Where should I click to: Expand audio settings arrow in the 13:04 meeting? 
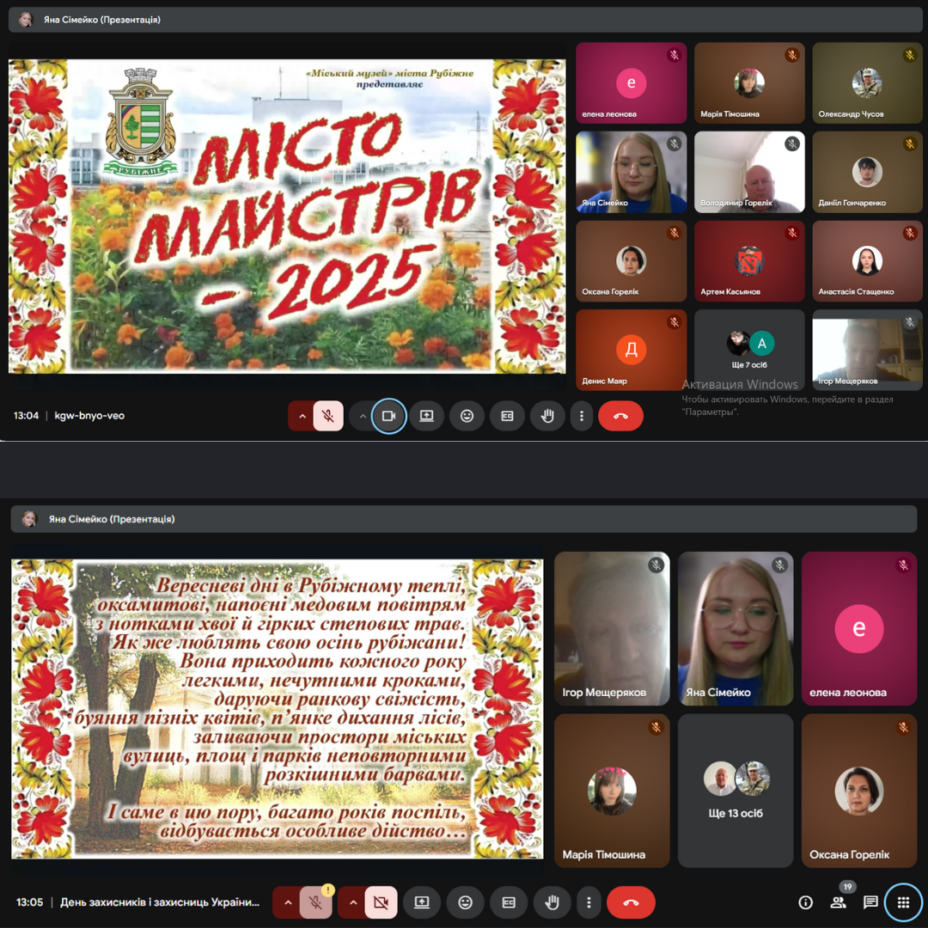302,416
